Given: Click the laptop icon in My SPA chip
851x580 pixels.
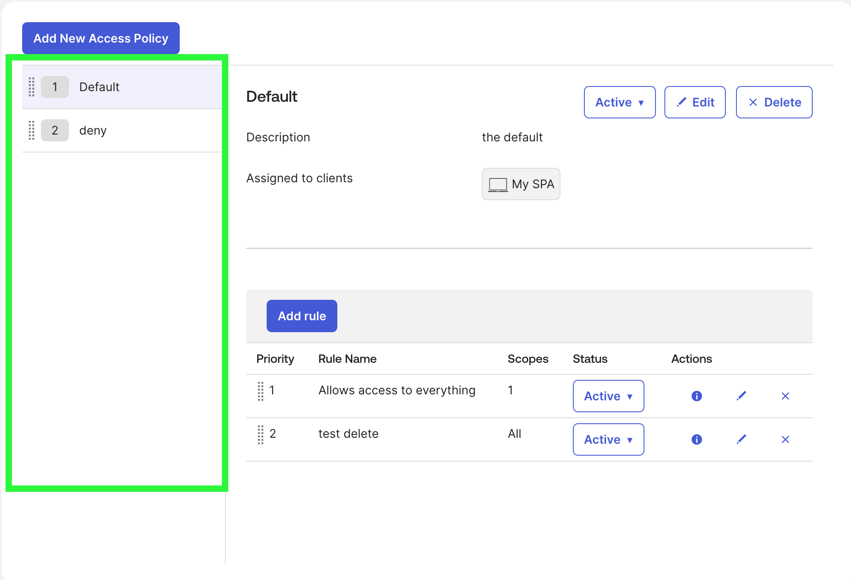Looking at the screenshot, I should pyautogui.click(x=498, y=184).
